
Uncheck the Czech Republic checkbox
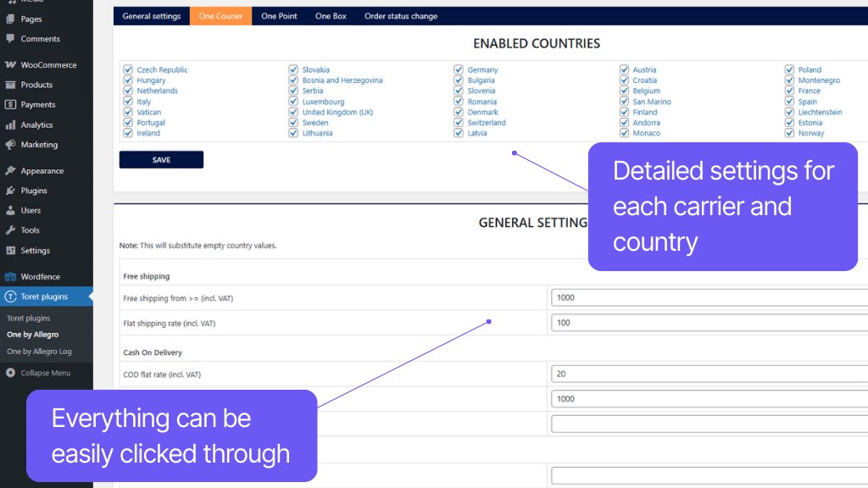pos(128,69)
